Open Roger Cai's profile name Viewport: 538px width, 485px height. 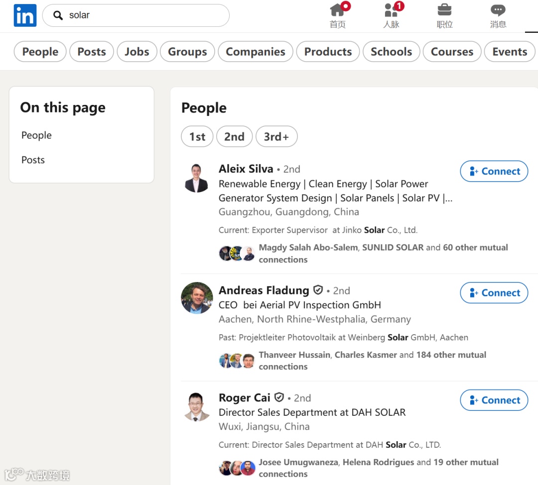(x=245, y=397)
